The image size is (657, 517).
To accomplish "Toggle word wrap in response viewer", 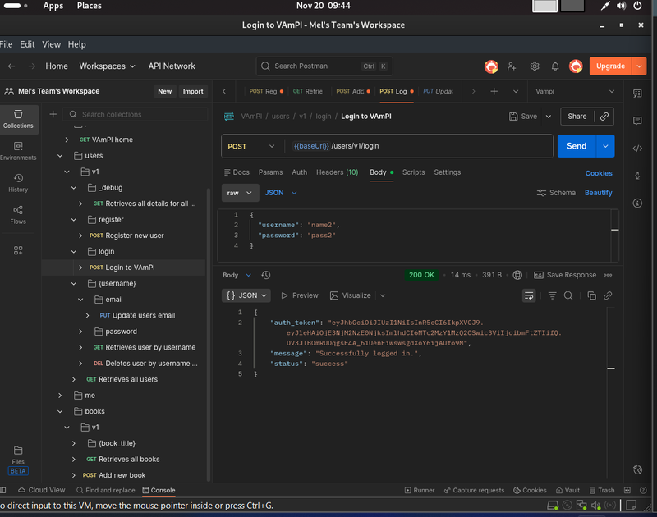I will point(530,295).
